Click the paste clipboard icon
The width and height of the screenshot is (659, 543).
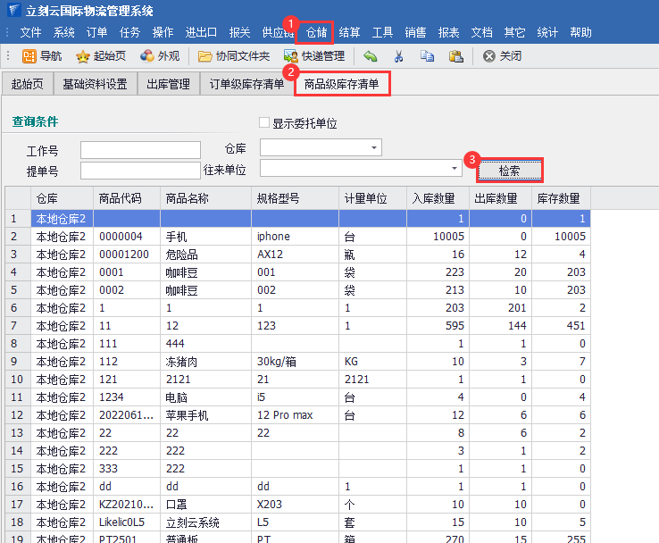[x=455, y=56]
